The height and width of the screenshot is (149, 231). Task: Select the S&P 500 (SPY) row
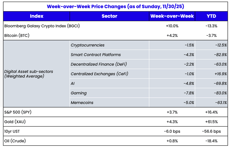[x=18, y=112]
